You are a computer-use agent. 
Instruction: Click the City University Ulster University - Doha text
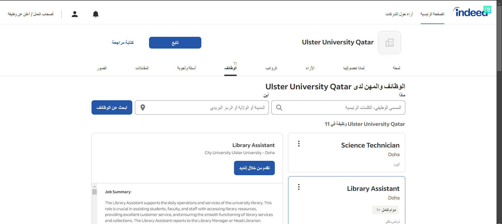(x=239, y=153)
